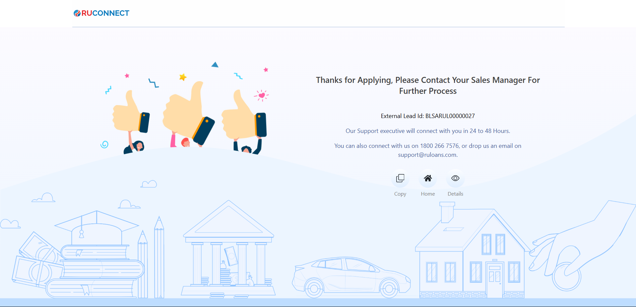View lead details using the eye icon
Image resolution: width=636 pixels, height=307 pixels.
pos(455,178)
